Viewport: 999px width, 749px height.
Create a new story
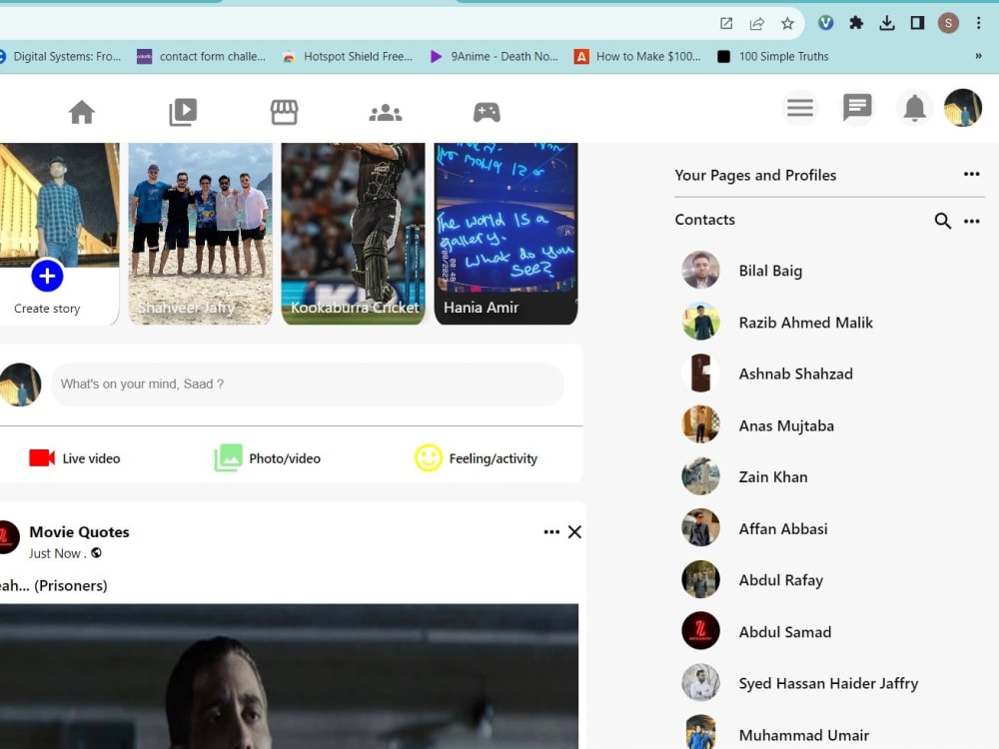46,275
